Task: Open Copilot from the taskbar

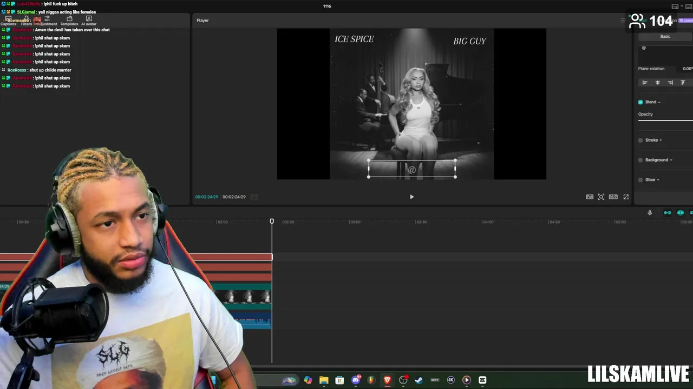Action: click(x=308, y=380)
